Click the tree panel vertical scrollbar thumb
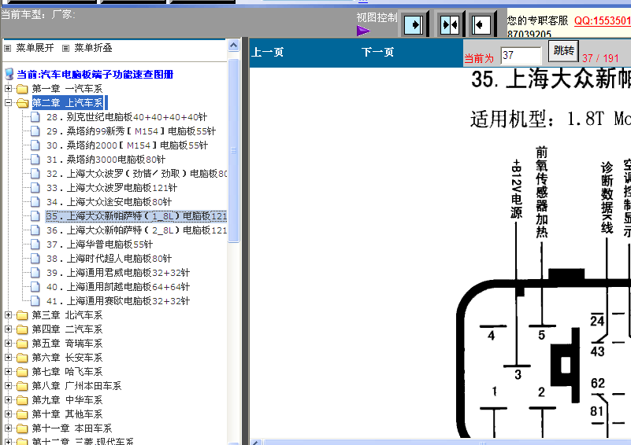This screenshot has width=631, height=445. tap(233, 150)
